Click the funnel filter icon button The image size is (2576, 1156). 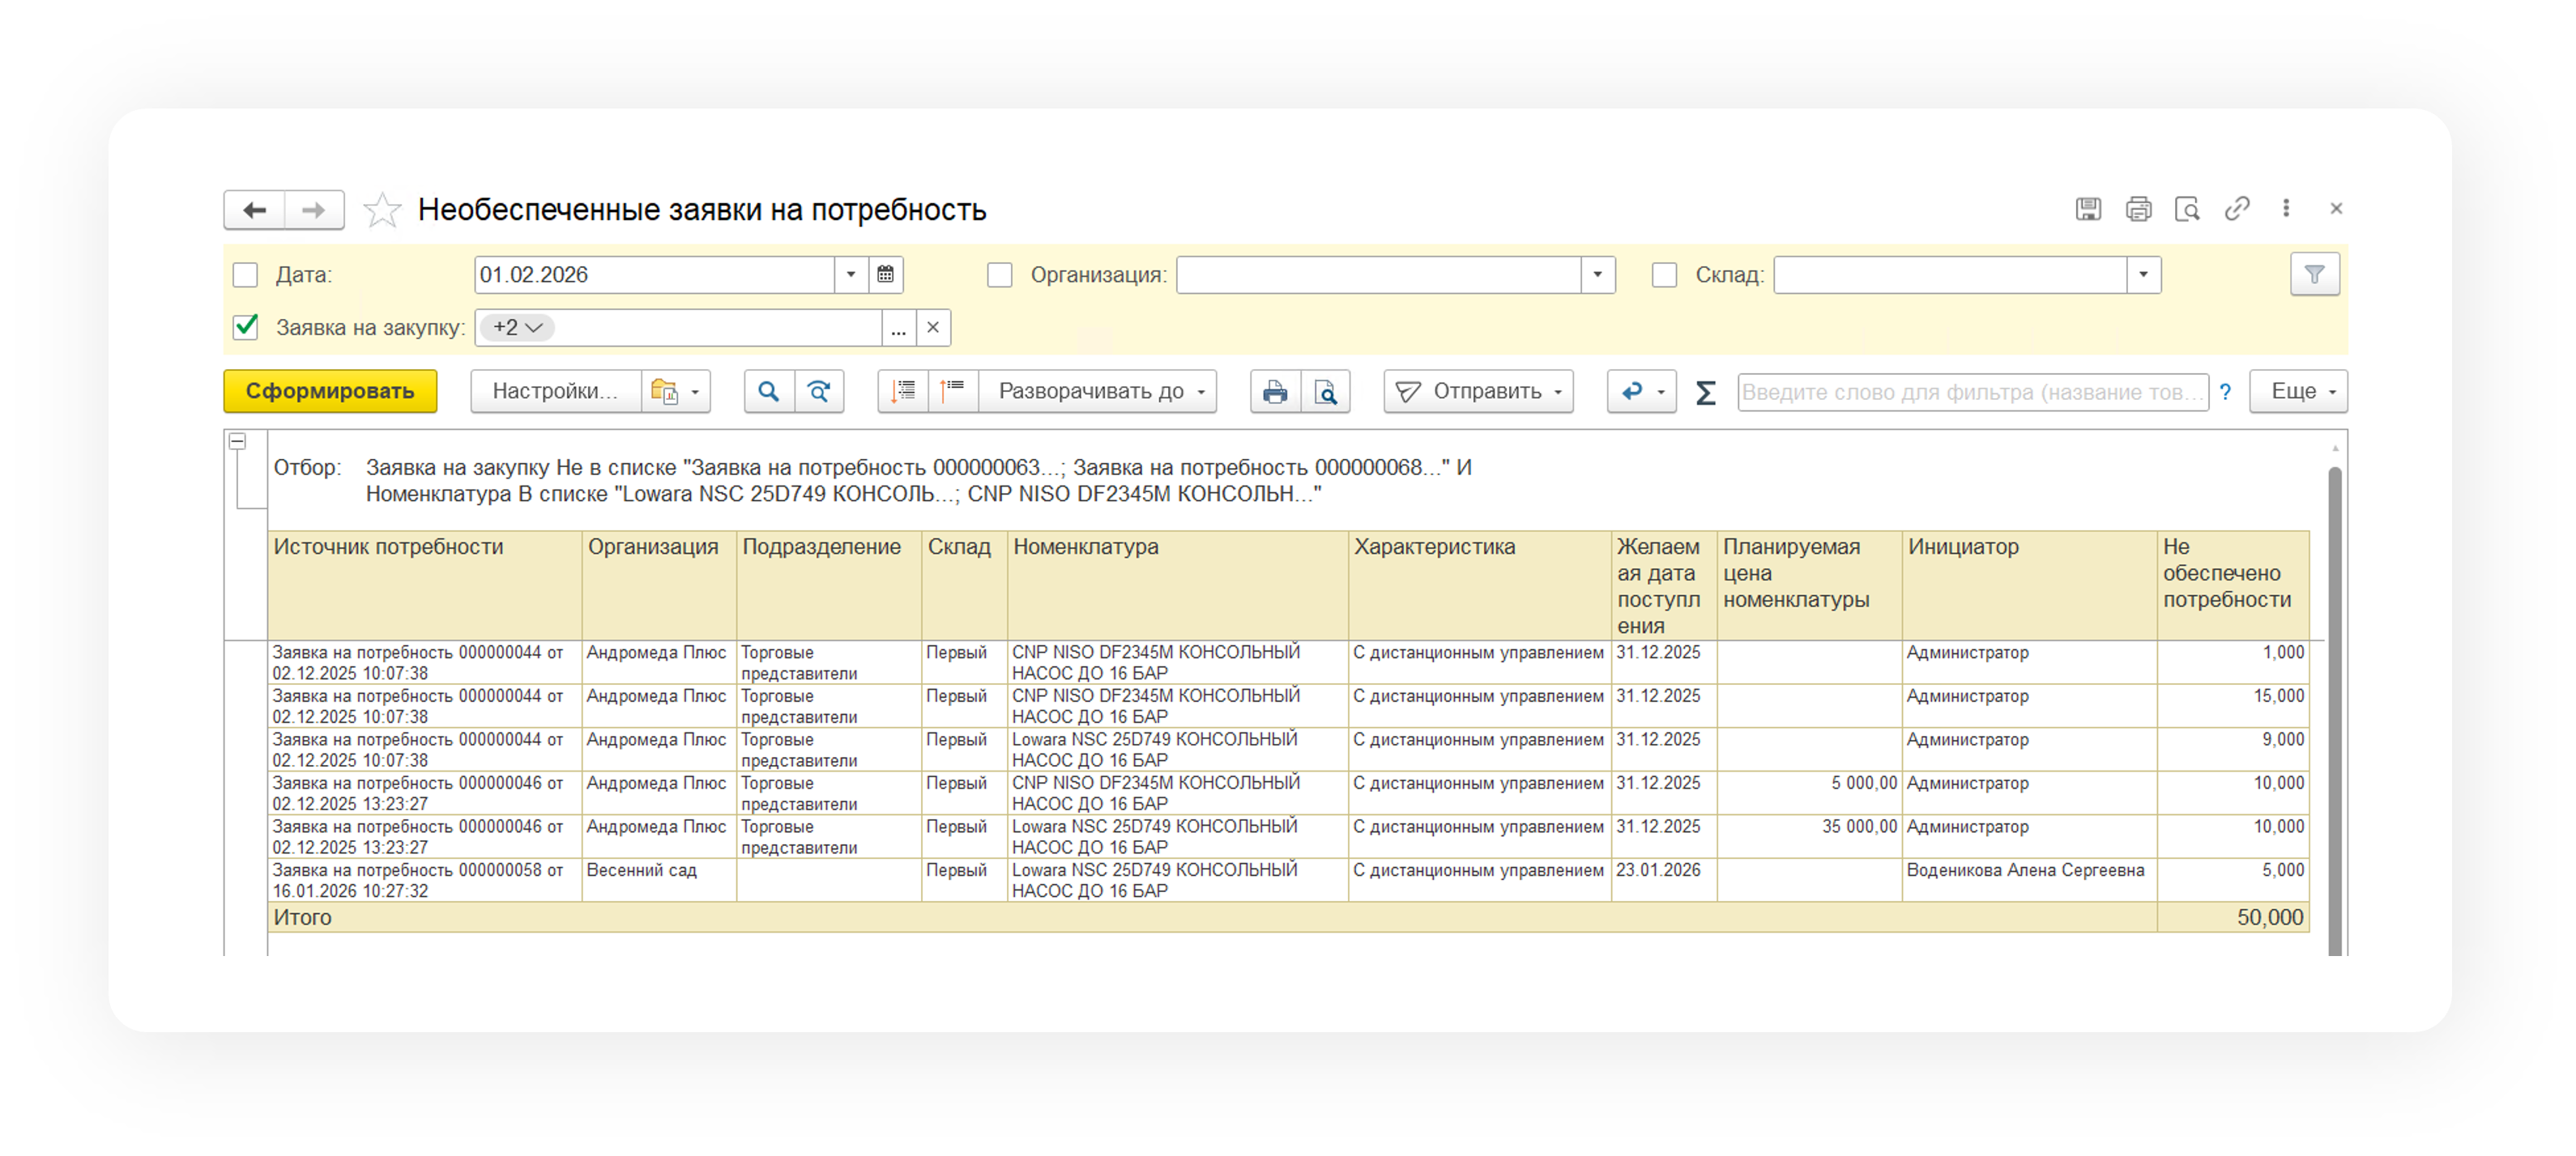(x=2314, y=274)
